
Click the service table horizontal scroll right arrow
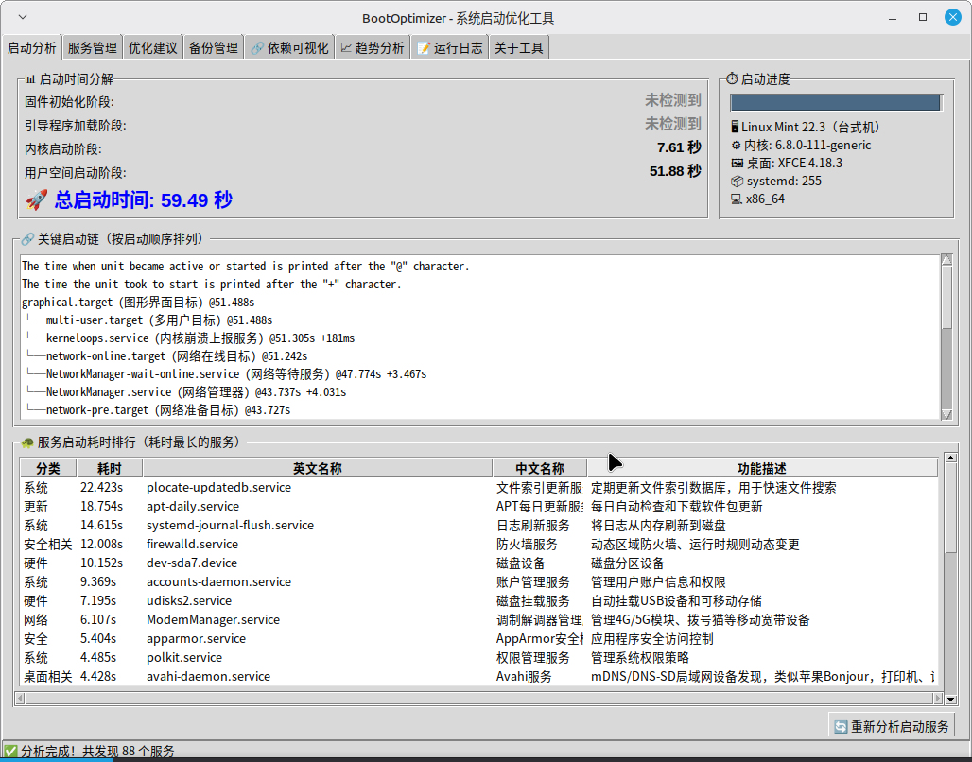click(x=937, y=698)
